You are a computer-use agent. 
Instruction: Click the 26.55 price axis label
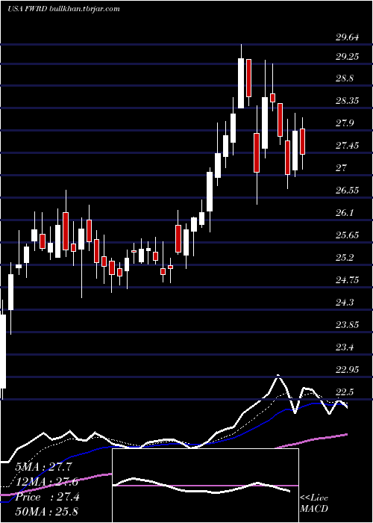[x=347, y=190]
